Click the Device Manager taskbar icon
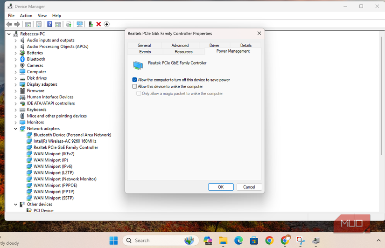The width and height of the screenshot is (385, 248). click(x=316, y=241)
